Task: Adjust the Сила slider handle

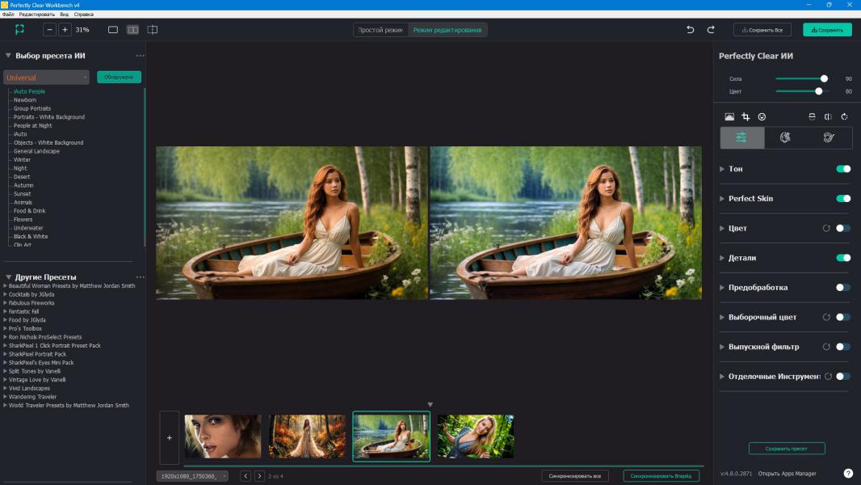Action: pos(824,78)
